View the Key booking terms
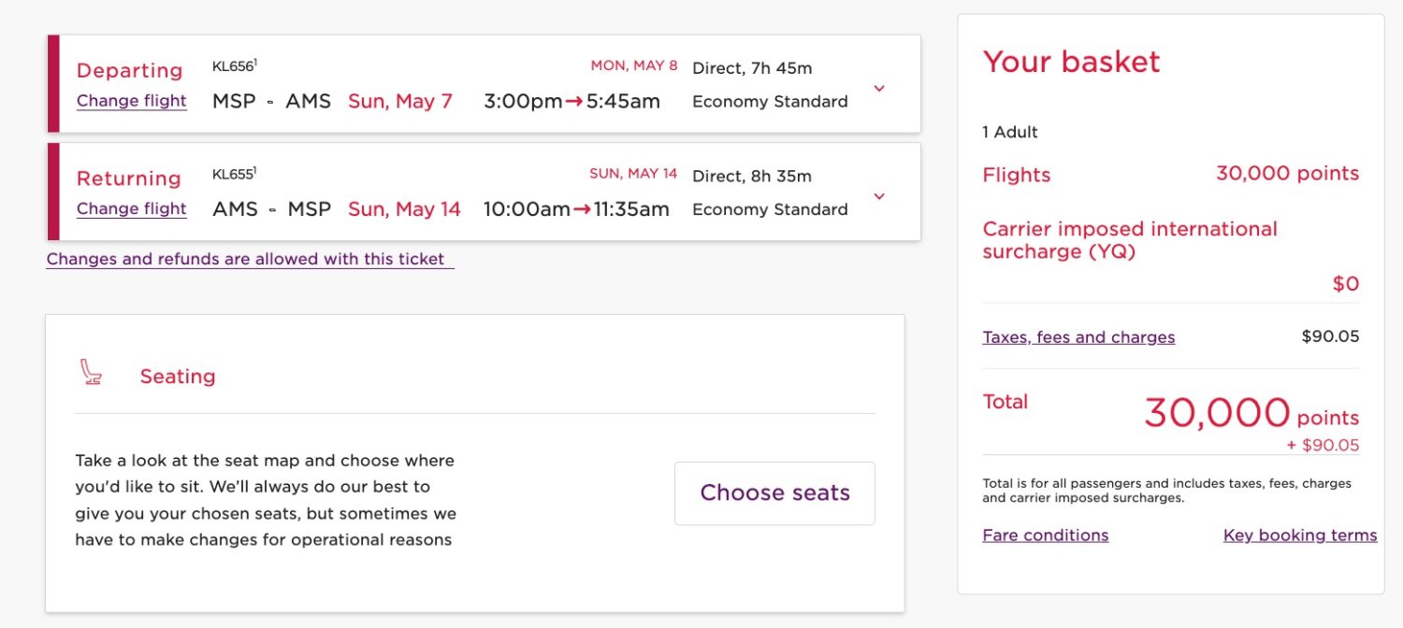This screenshot has height=628, width=1403. [1299, 535]
